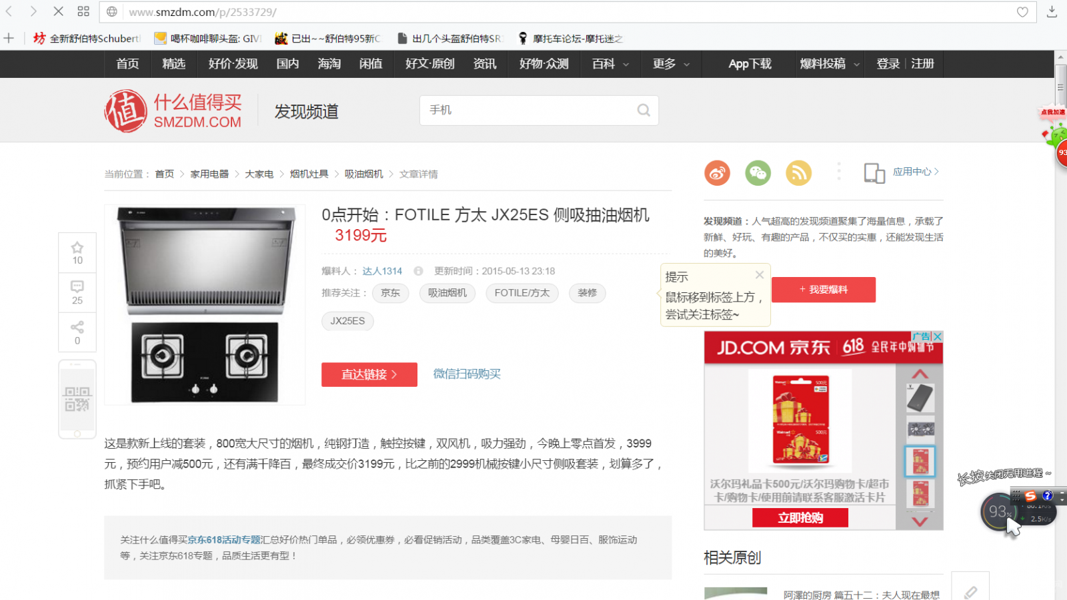
Task: Open the 国内 nav menu item
Action: (x=287, y=64)
